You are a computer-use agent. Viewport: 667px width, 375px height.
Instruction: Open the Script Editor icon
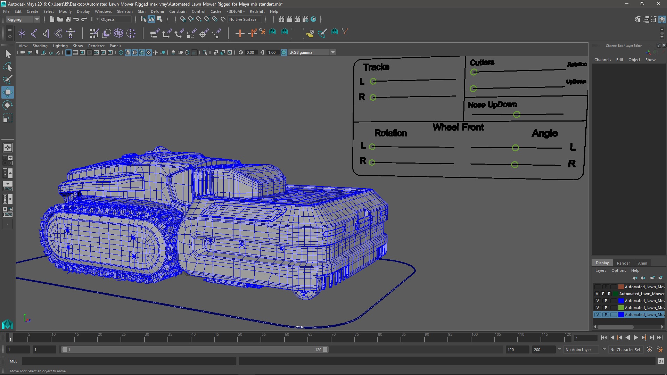click(660, 361)
